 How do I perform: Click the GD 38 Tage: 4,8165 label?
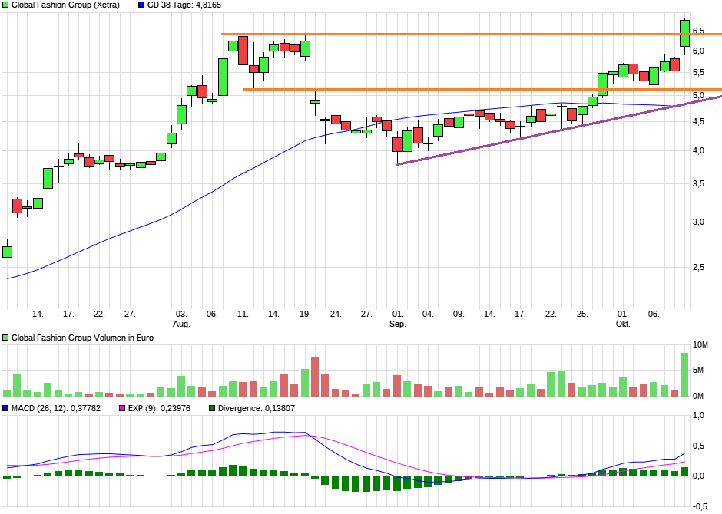coord(184,5)
